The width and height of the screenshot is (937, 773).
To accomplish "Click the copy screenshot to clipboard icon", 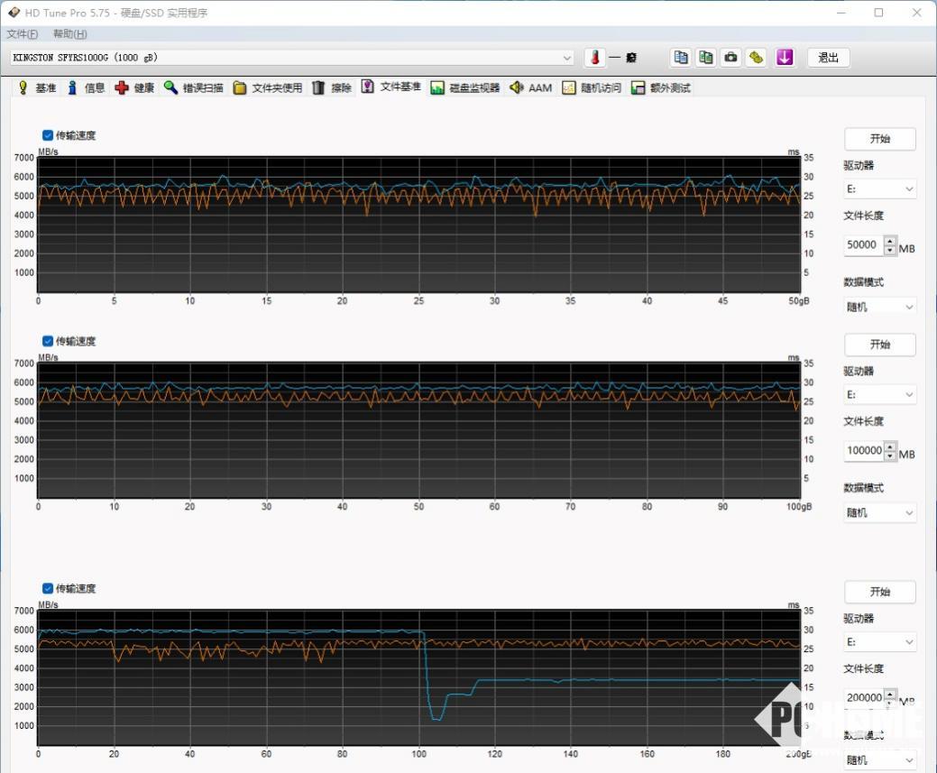I will point(706,58).
